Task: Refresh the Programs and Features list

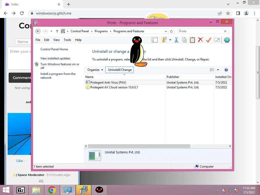Action: coord(171,31)
